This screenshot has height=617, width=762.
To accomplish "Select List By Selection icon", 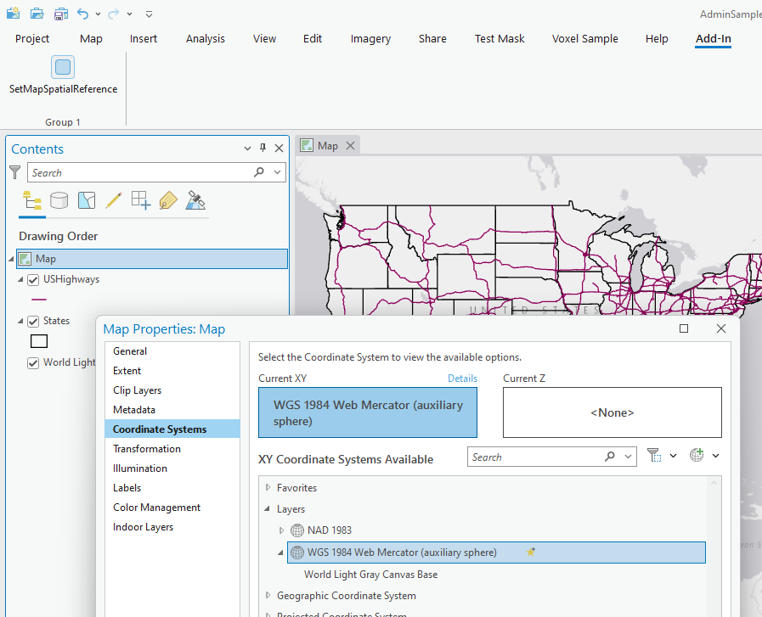I will (x=86, y=200).
